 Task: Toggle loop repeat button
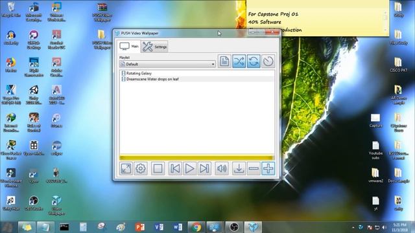(254, 61)
